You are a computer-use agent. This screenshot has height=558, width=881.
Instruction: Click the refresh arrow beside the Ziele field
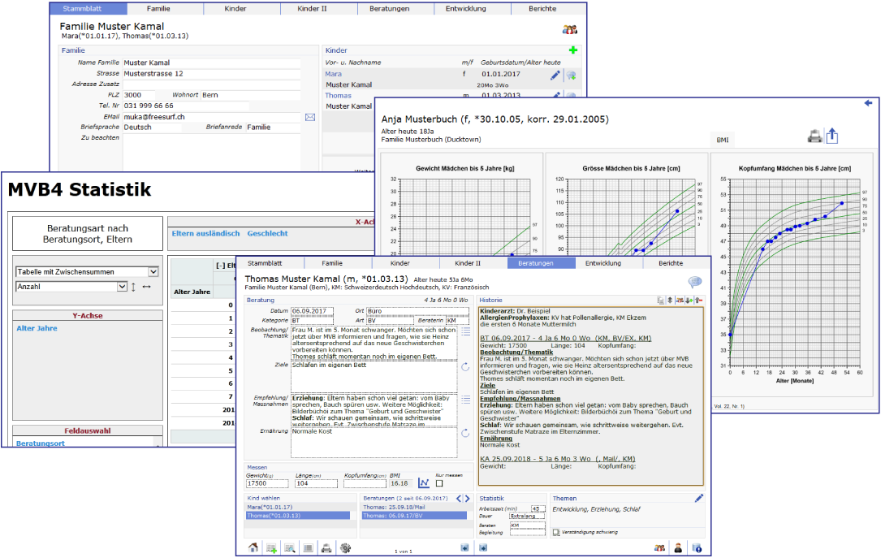pos(465,367)
